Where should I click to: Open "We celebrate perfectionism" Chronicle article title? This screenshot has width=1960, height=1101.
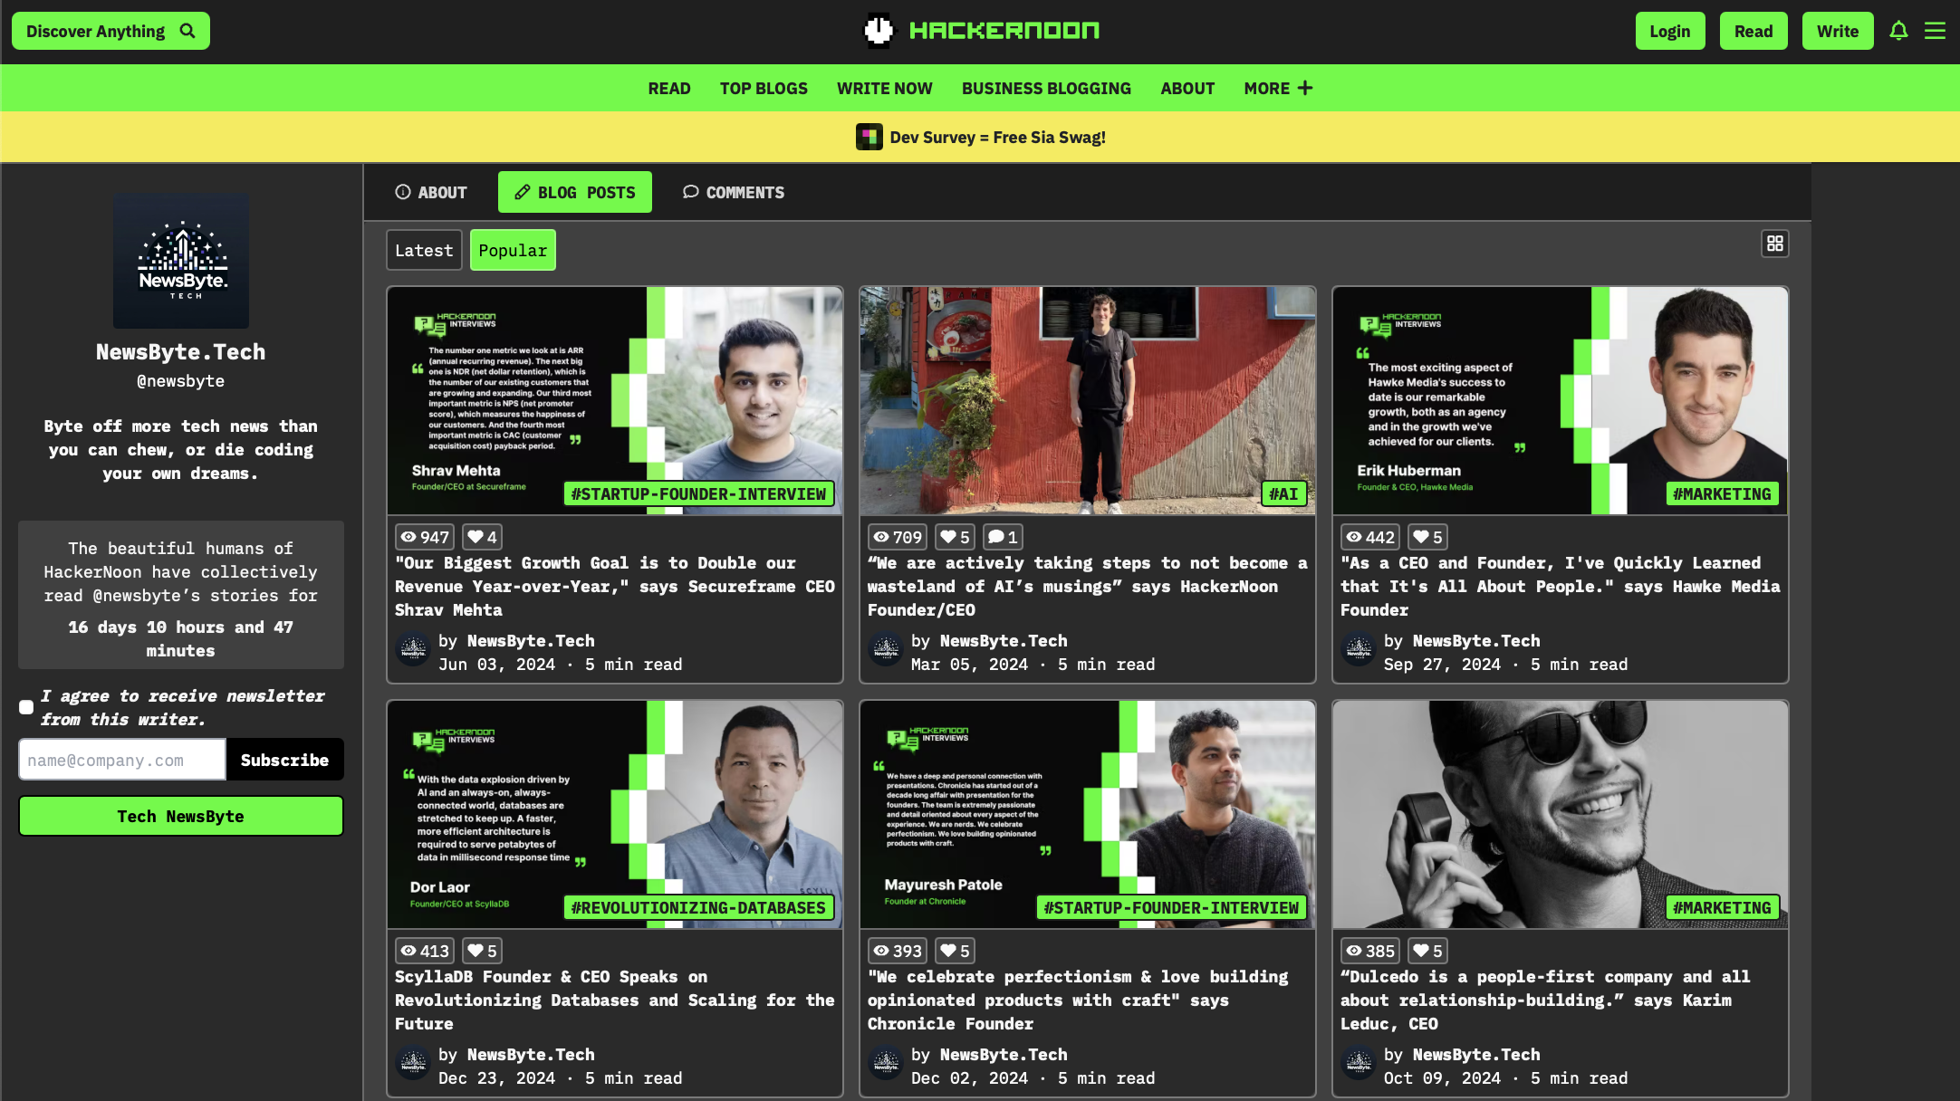(x=1078, y=1000)
